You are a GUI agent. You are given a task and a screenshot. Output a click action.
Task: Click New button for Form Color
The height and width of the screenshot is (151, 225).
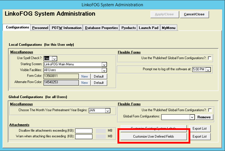[85, 76]
